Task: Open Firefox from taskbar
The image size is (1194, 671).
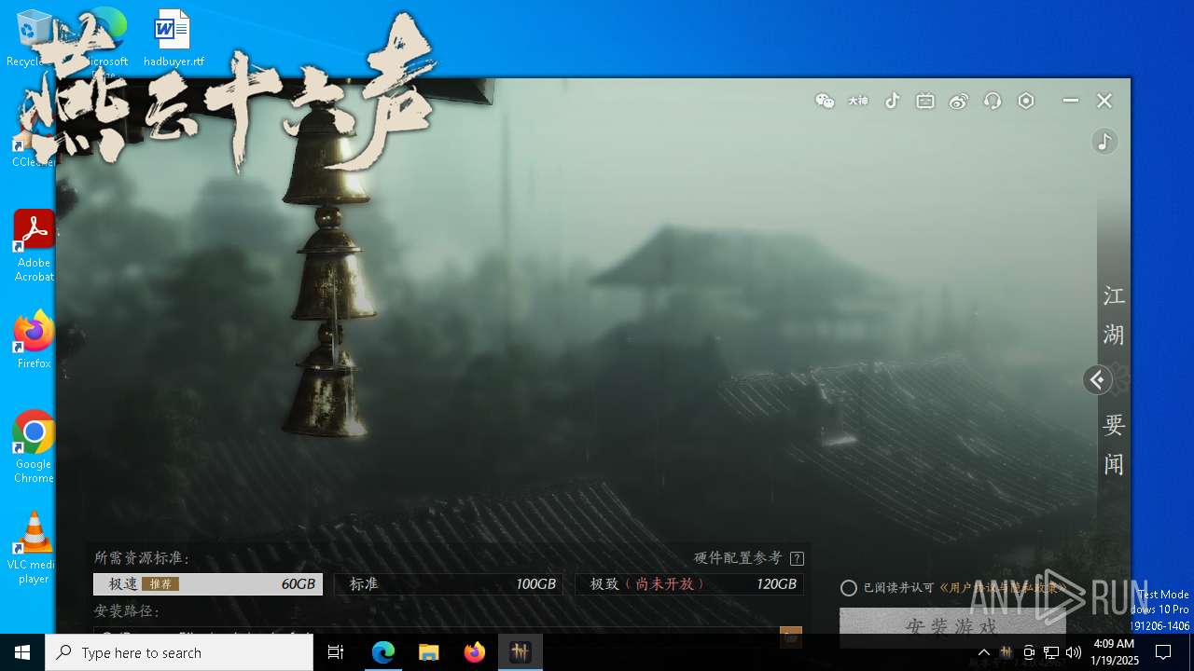Action: pos(475,652)
